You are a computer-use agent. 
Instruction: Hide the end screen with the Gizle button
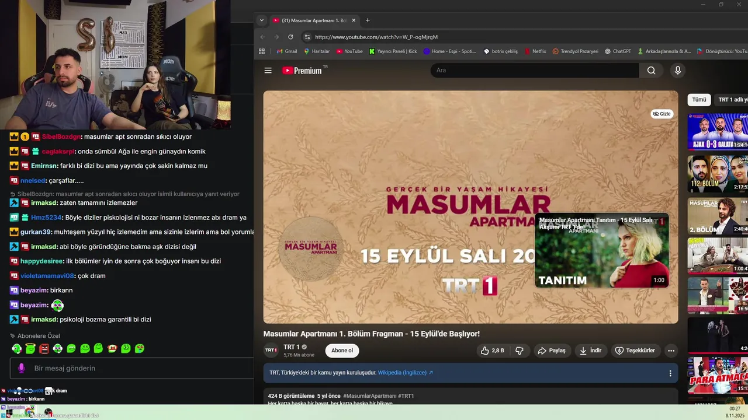[x=662, y=114]
